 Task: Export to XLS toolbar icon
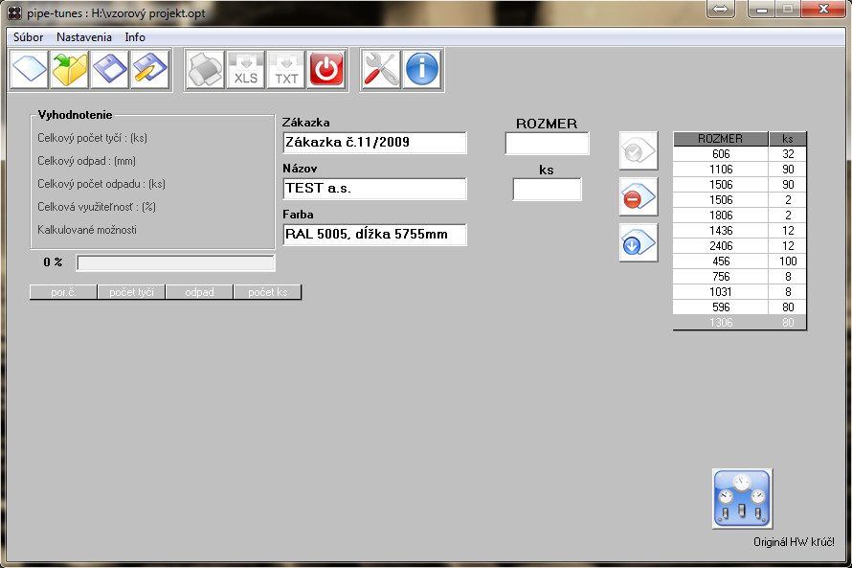coord(246,69)
